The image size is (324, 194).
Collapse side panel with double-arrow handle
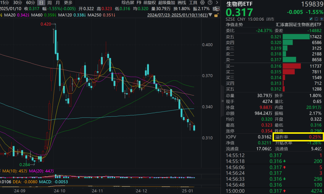[223, 101]
